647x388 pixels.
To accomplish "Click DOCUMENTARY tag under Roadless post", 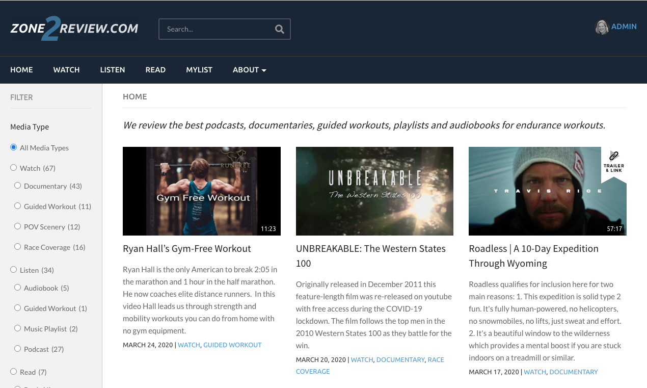I will point(574,372).
